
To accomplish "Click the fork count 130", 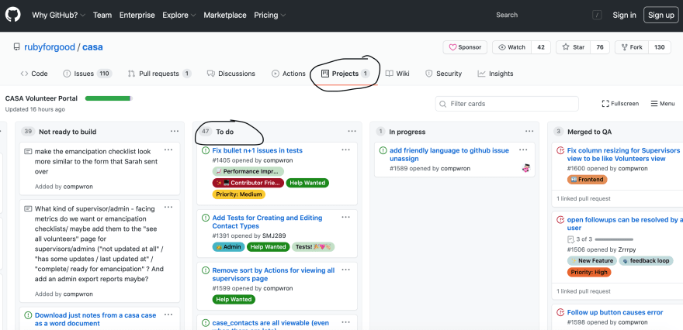I will (660, 47).
